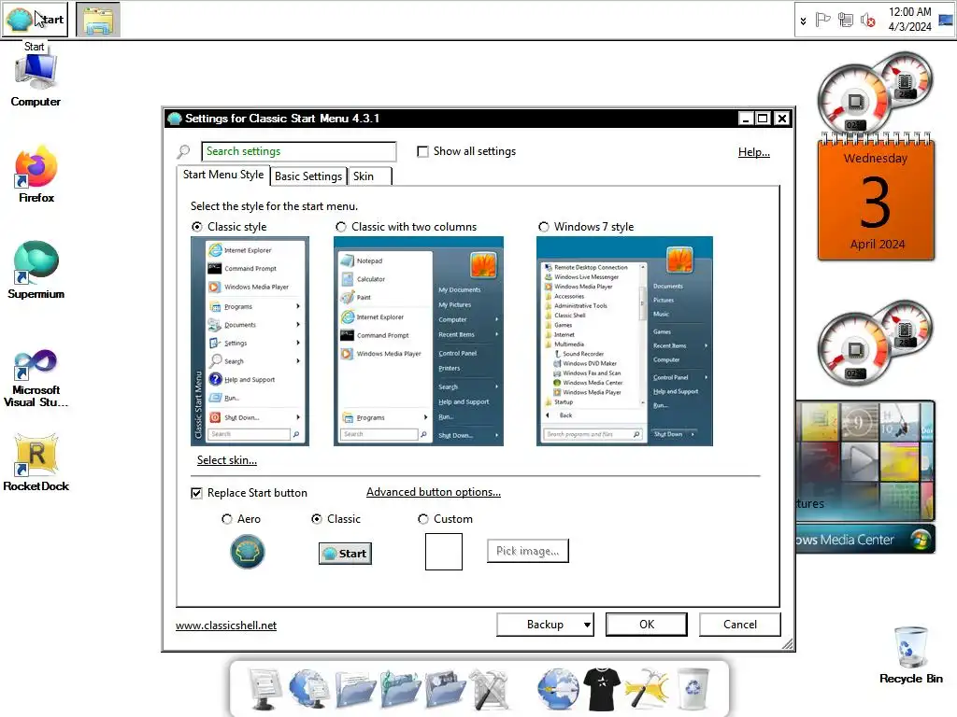Image resolution: width=957 pixels, height=717 pixels.
Task: Click the black T-shirt dock icon
Action: tap(602, 690)
